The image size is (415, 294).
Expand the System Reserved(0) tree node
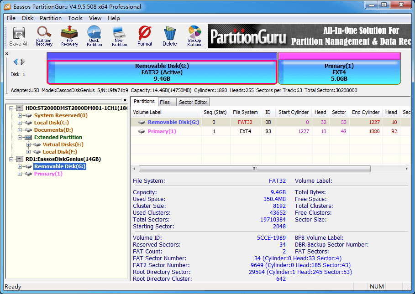(x=20, y=115)
